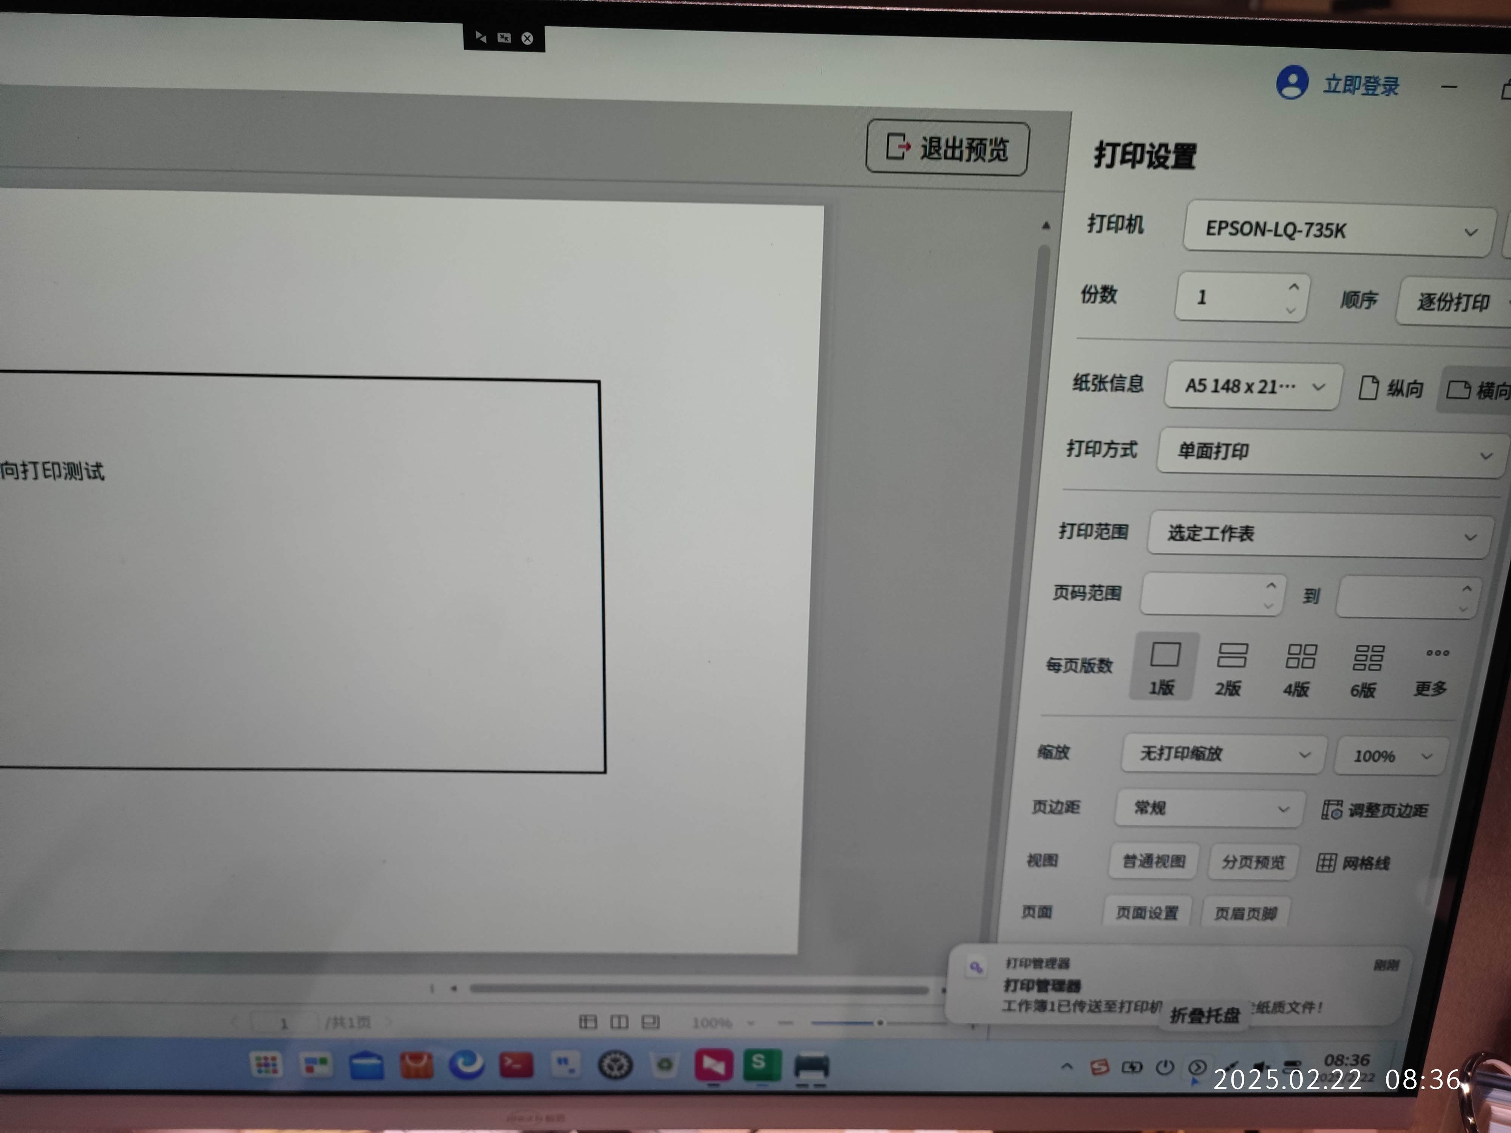This screenshot has height=1133, width=1511.
Task: Open the pink mail app taskbar icon
Action: click(713, 1065)
